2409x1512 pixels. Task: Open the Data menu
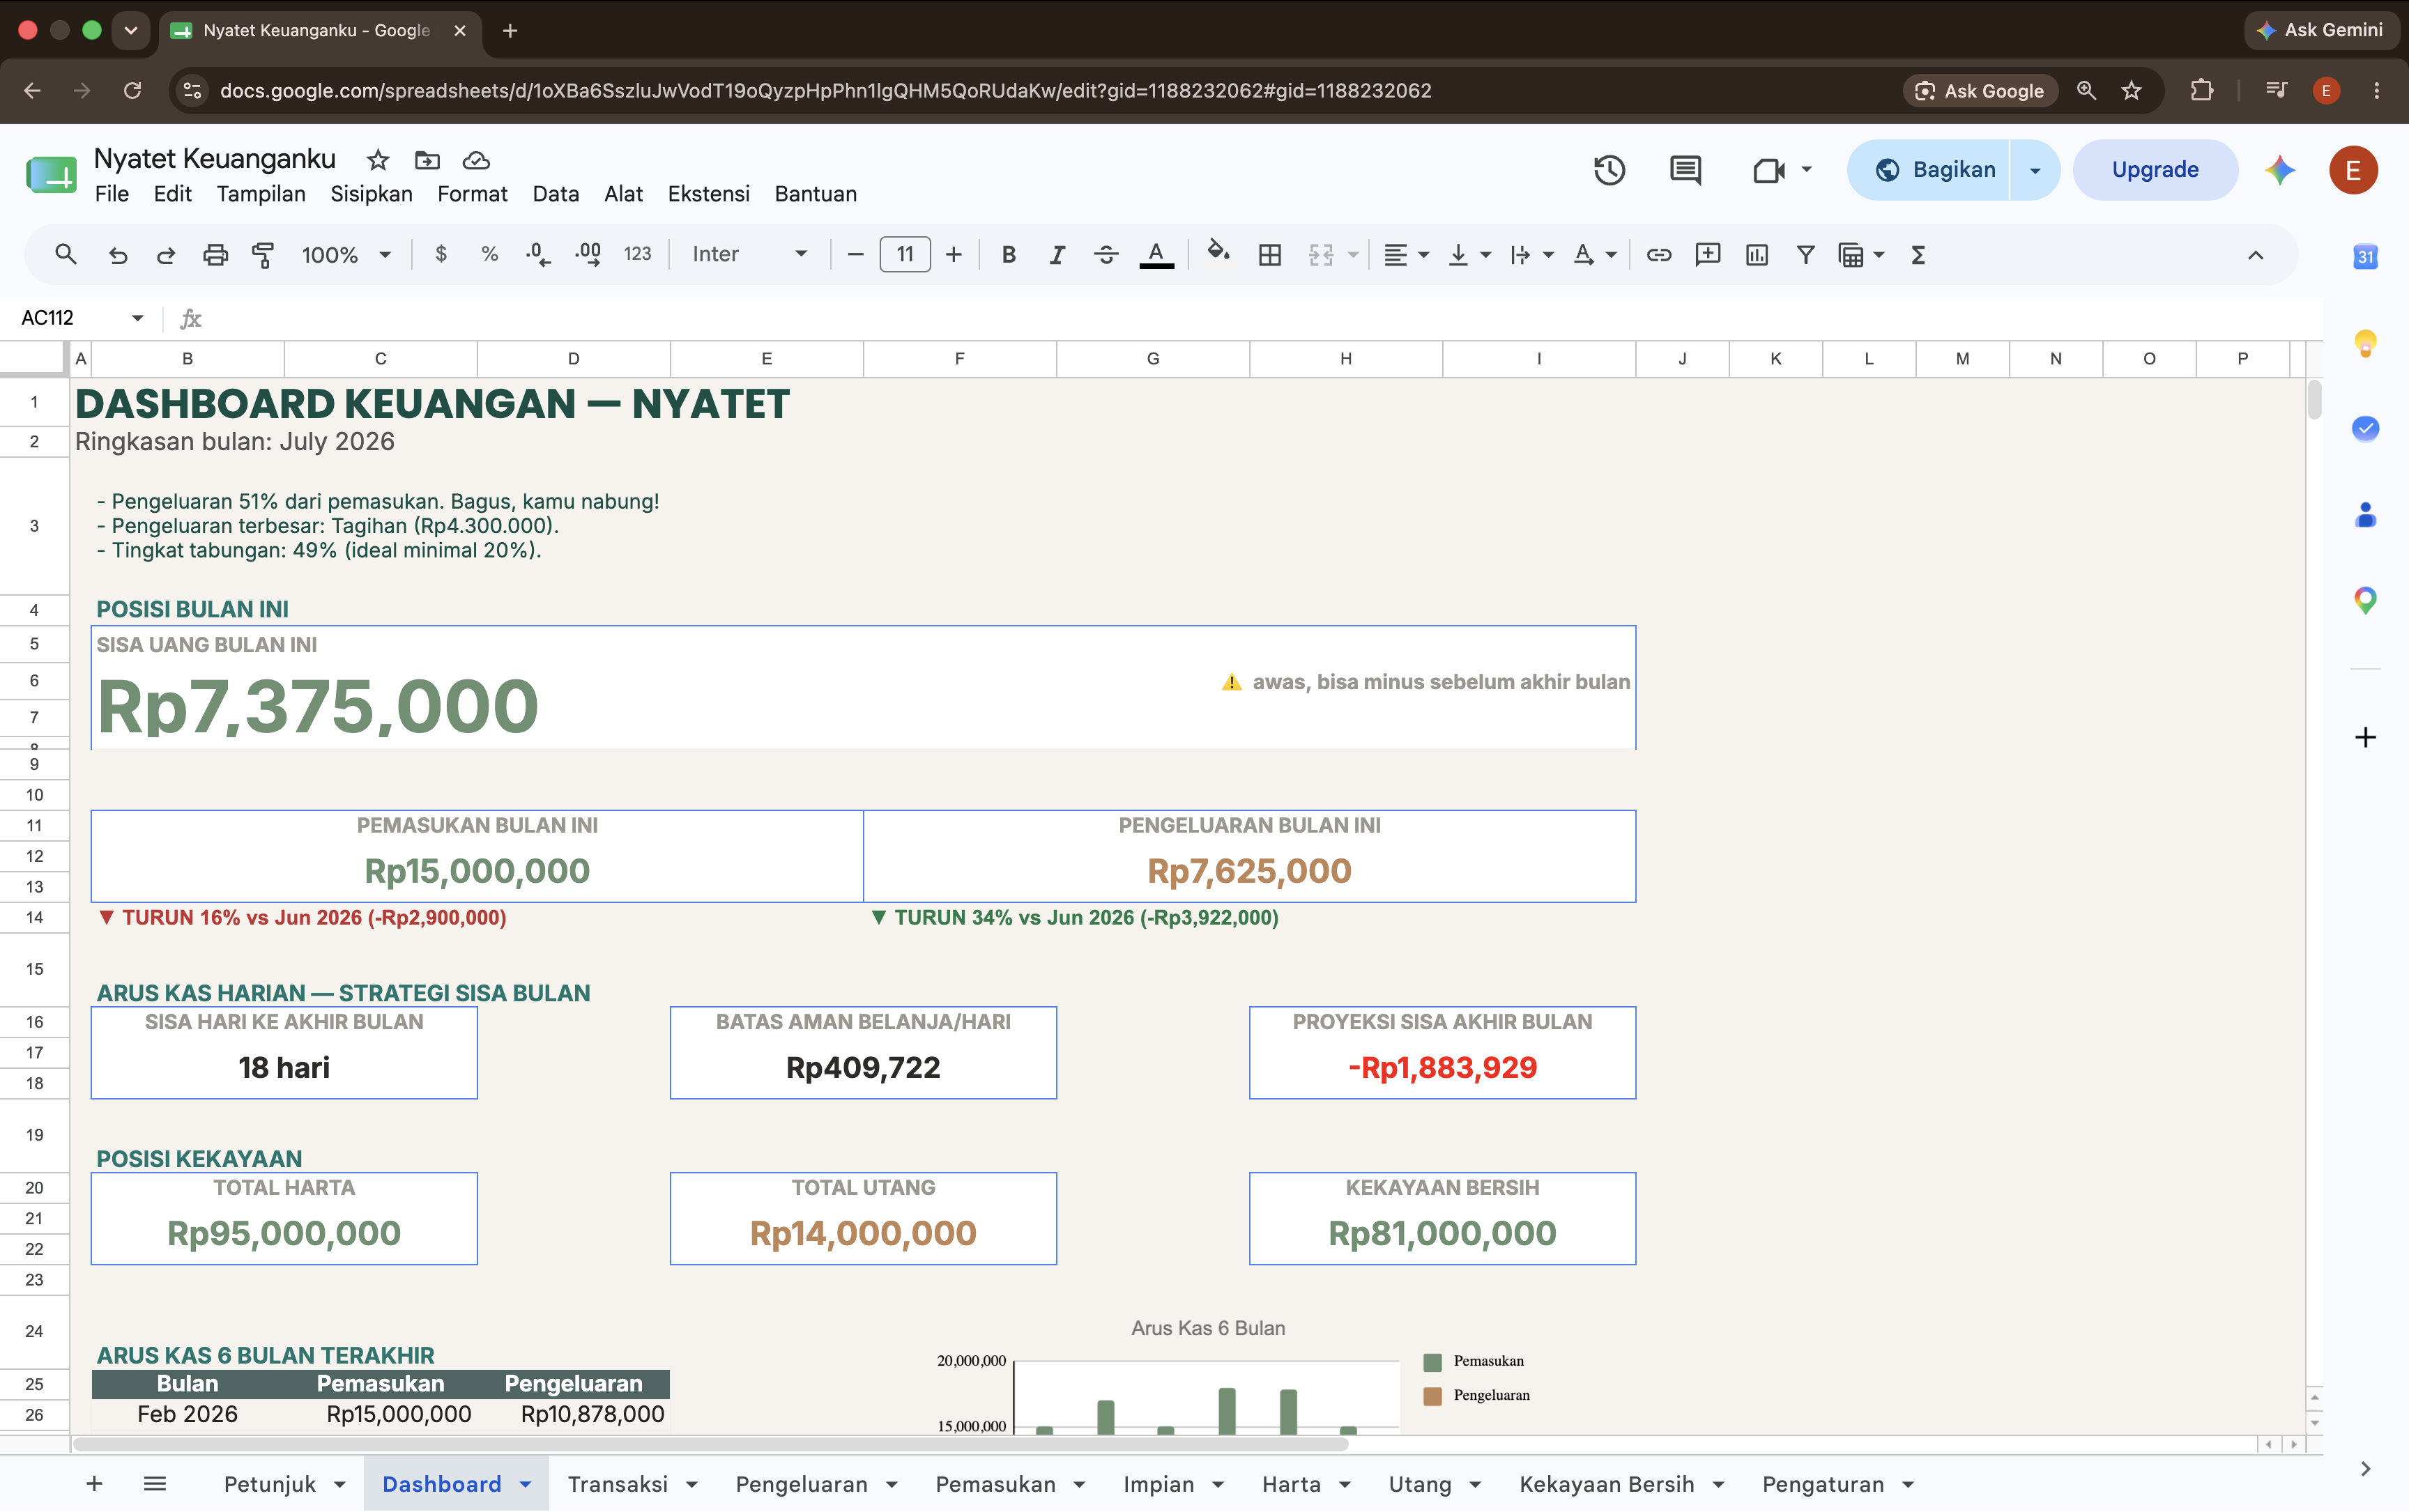tap(556, 194)
